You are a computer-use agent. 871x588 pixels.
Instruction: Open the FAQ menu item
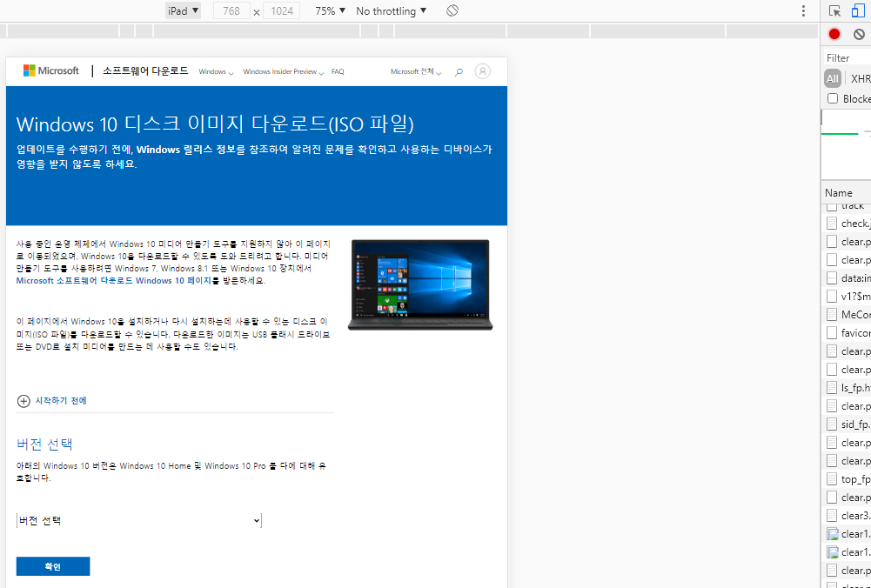pyautogui.click(x=338, y=71)
